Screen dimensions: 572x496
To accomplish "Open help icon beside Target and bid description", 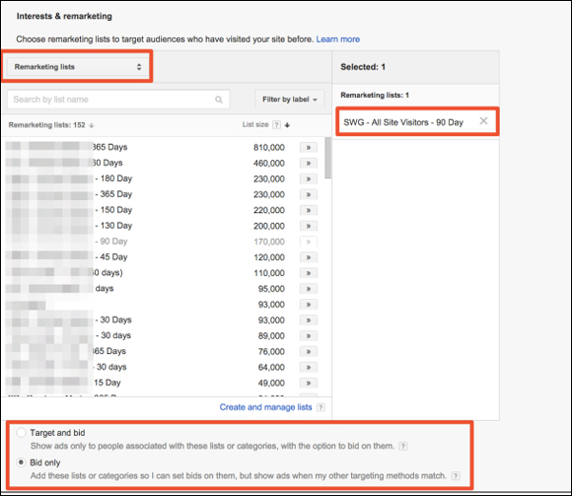I will tap(402, 446).
